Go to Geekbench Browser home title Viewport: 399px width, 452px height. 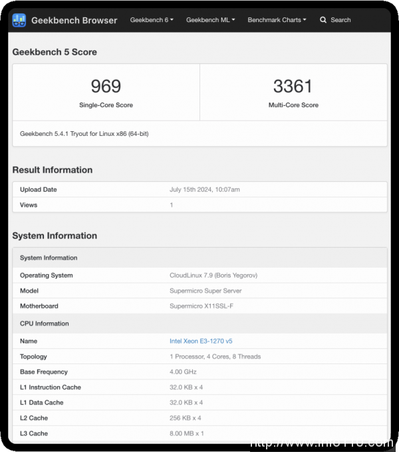[74, 20]
